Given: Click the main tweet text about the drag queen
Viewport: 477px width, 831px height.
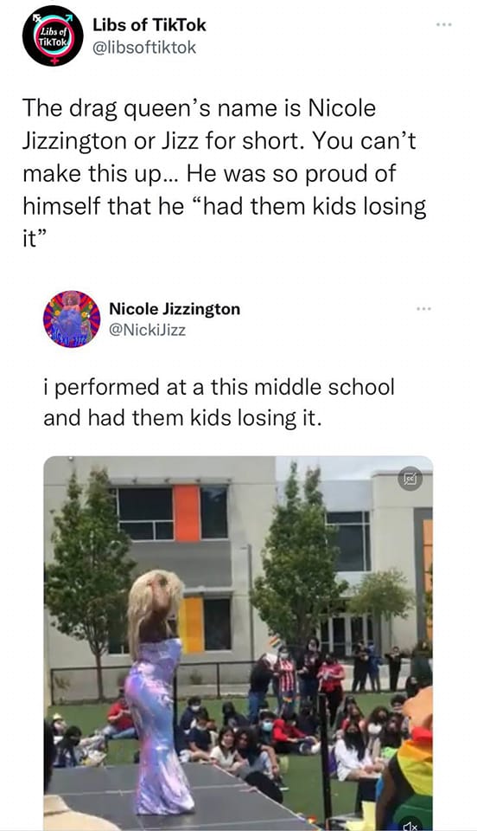Looking at the screenshot, I should 224,172.
